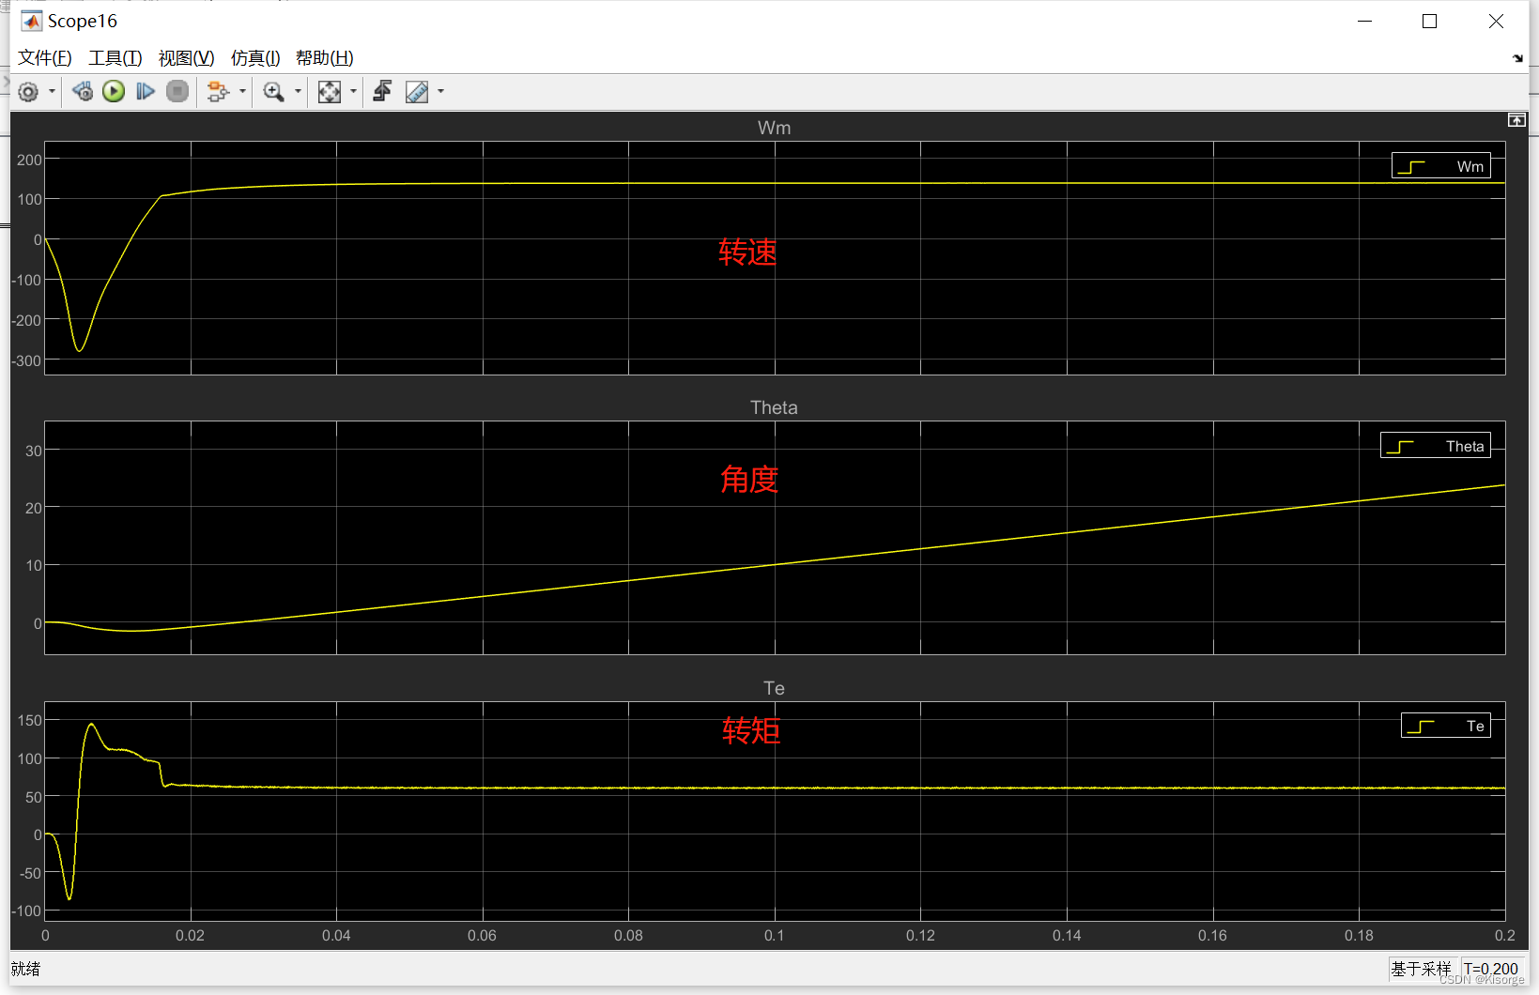Toggle Wm signal in the legend

click(x=1440, y=166)
